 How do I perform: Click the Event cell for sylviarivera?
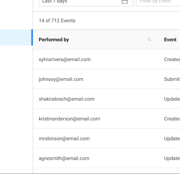tap(172, 59)
